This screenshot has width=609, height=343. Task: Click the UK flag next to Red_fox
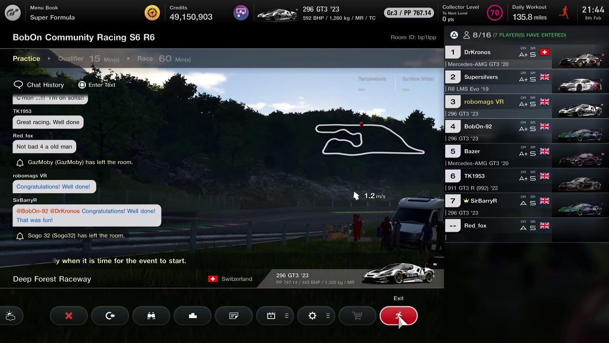tap(545, 226)
